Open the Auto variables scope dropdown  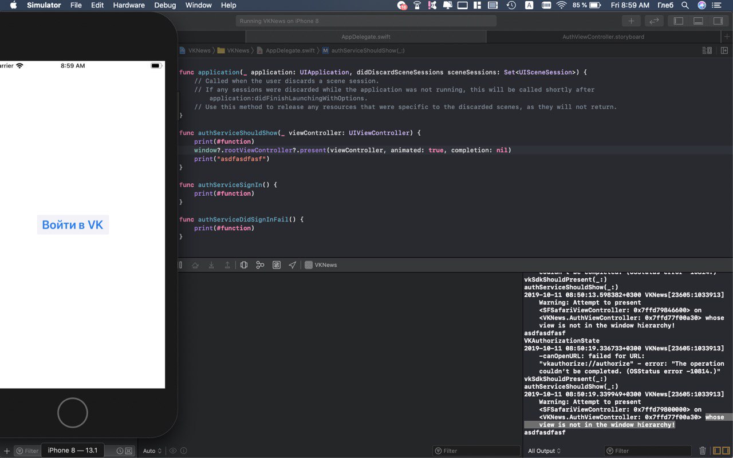tap(152, 451)
